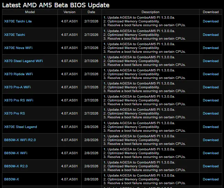Open the X870 Pro RS model link
Screen dimensions: 224x188
point(14,113)
